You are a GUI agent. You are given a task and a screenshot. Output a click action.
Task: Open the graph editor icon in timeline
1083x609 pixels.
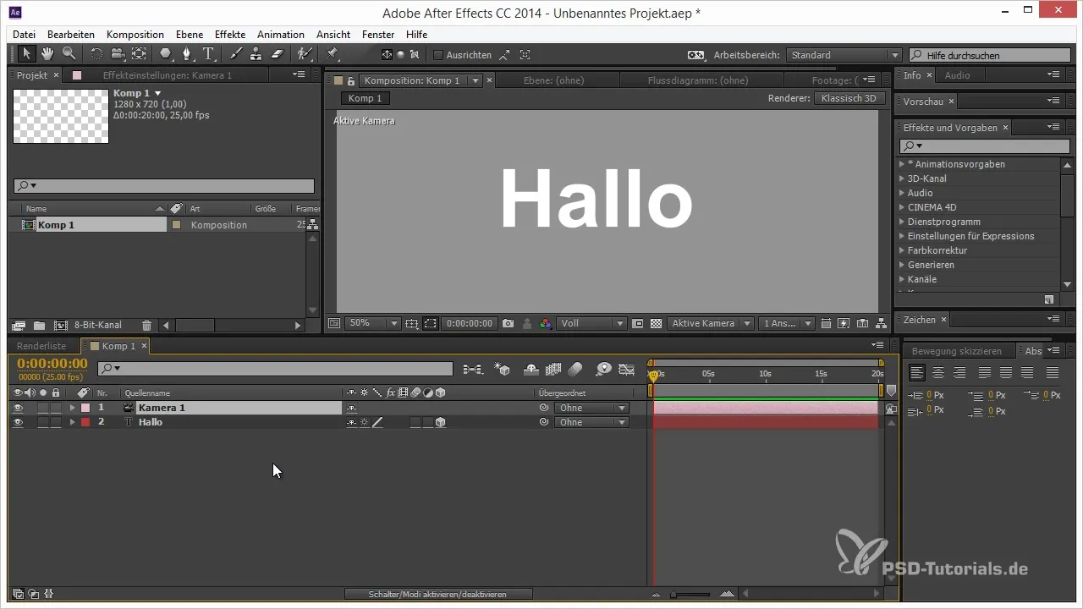click(627, 369)
